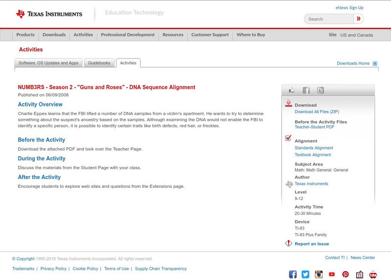
Task: Open the footer Instagram icon
Action: [x=319, y=274]
